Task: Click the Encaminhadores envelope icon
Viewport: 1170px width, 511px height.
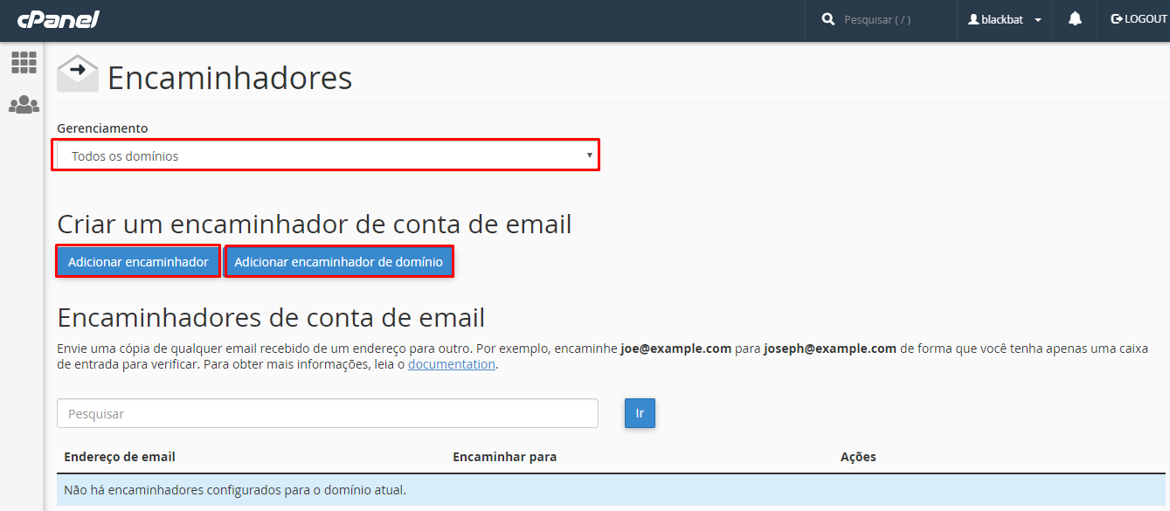Action: pyautogui.click(x=77, y=73)
